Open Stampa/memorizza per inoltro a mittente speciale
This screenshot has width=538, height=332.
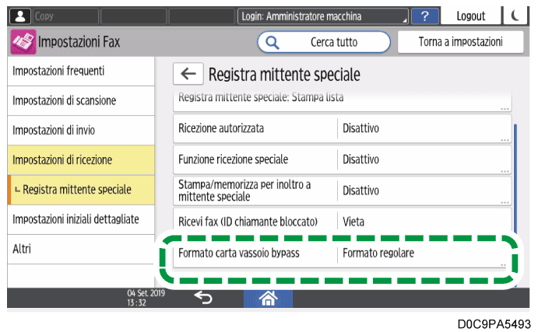[x=342, y=190]
